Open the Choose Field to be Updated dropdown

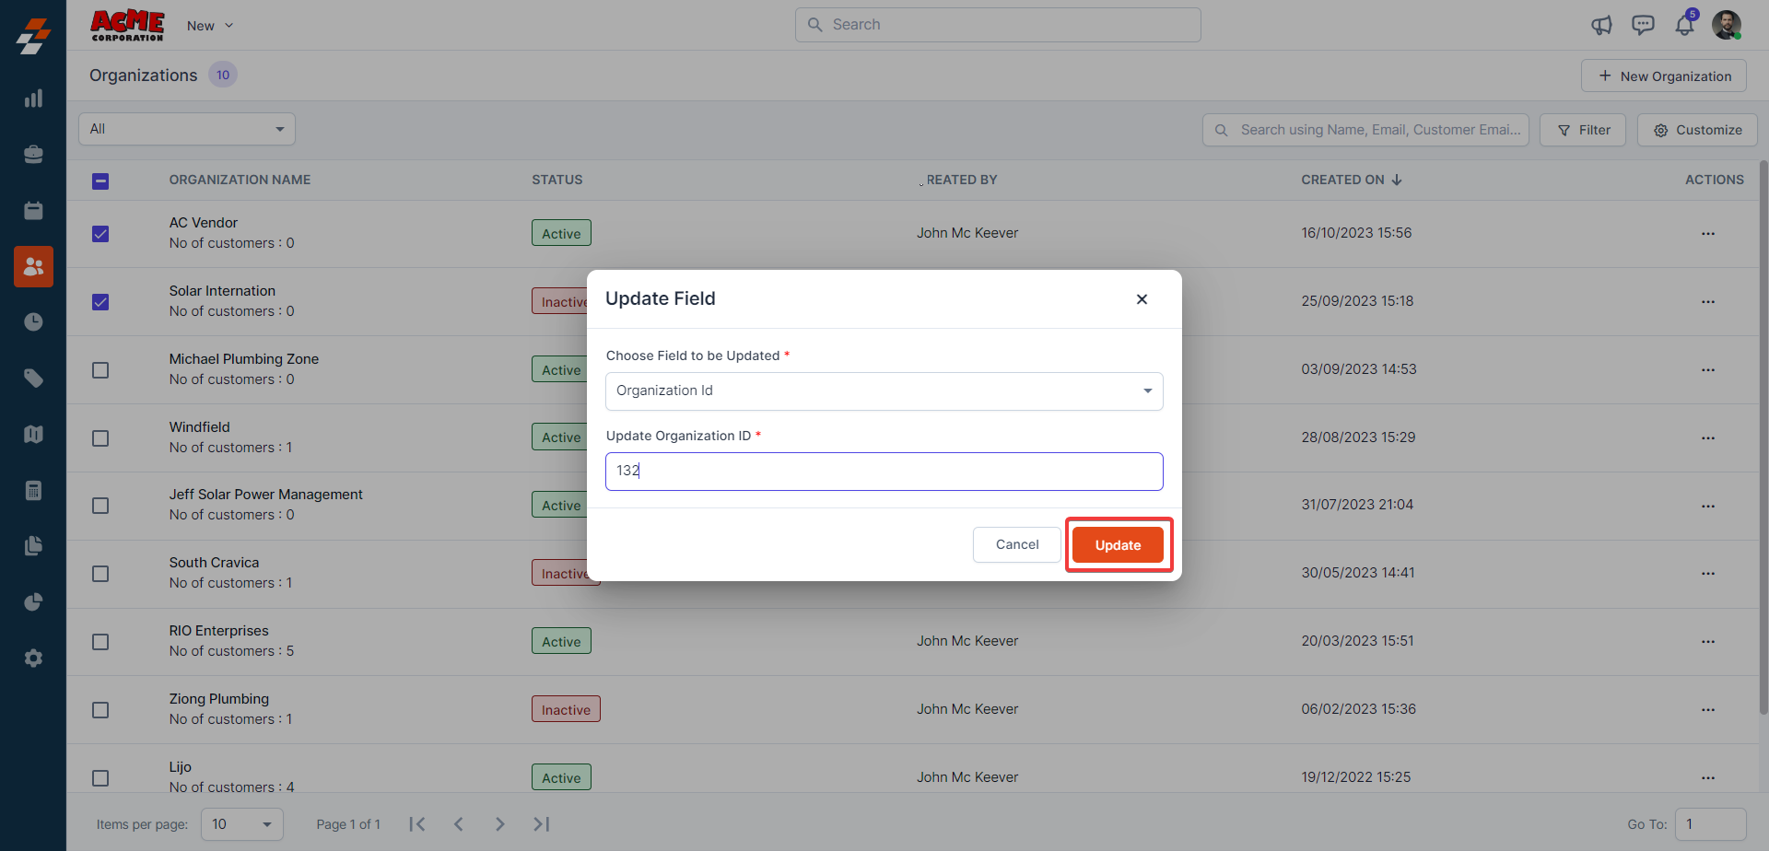[x=884, y=391]
